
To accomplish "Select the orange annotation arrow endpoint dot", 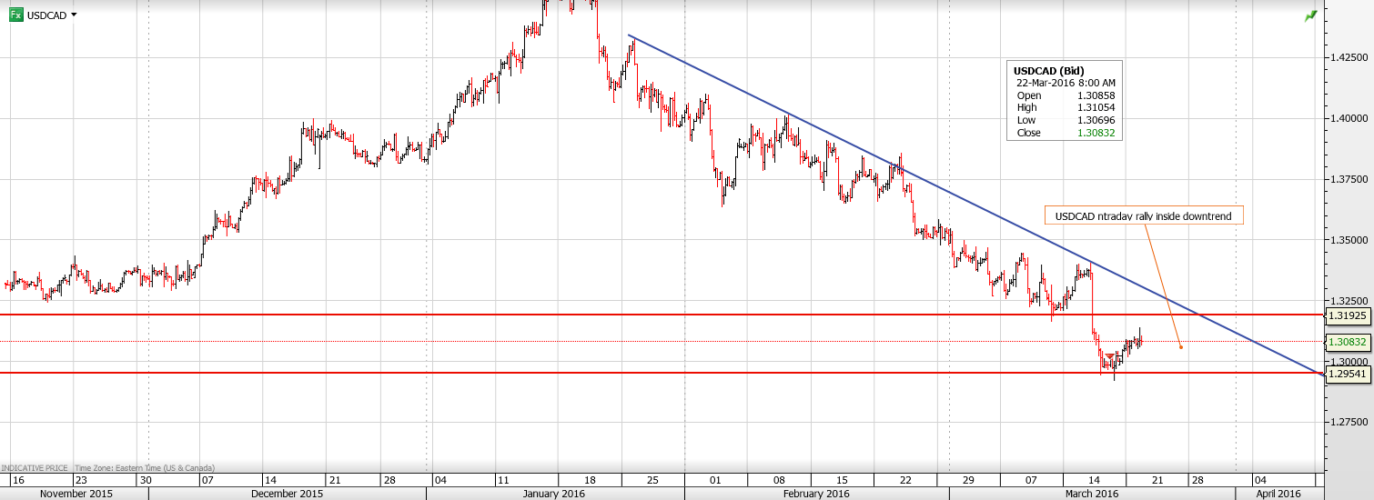I will click(1181, 346).
